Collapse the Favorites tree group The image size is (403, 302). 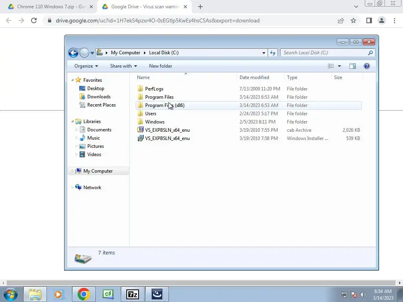(72, 80)
